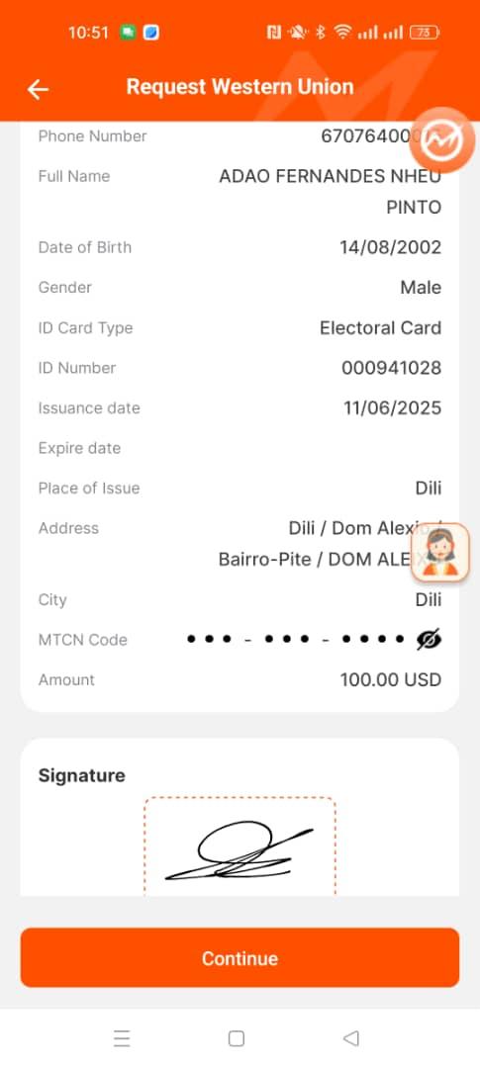This screenshot has height=1068, width=480.
Task: Tap the signature drawing box
Action: click(240, 845)
